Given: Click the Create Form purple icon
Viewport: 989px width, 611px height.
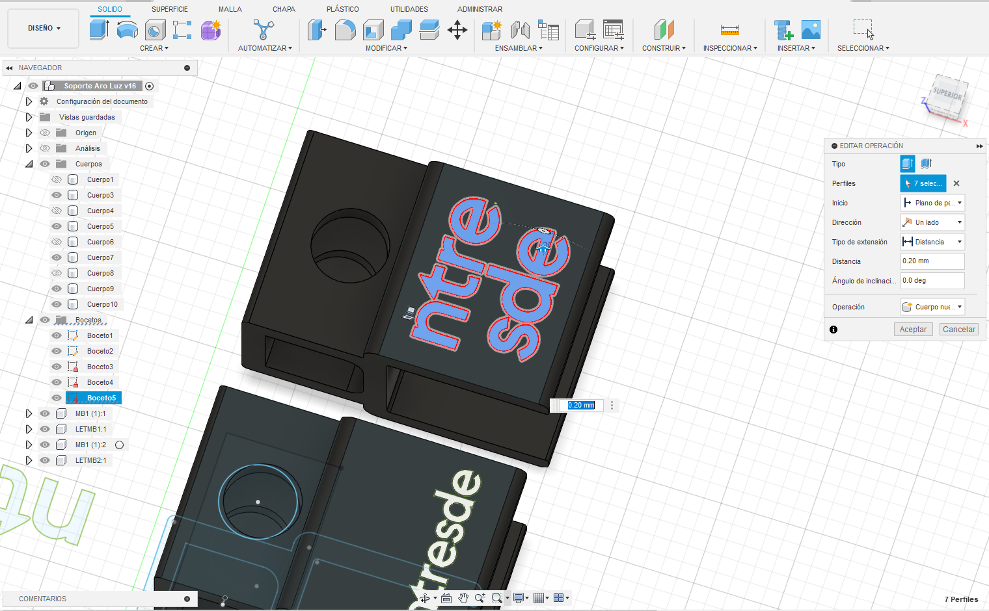Looking at the screenshot, I should (x=211, y=30).
